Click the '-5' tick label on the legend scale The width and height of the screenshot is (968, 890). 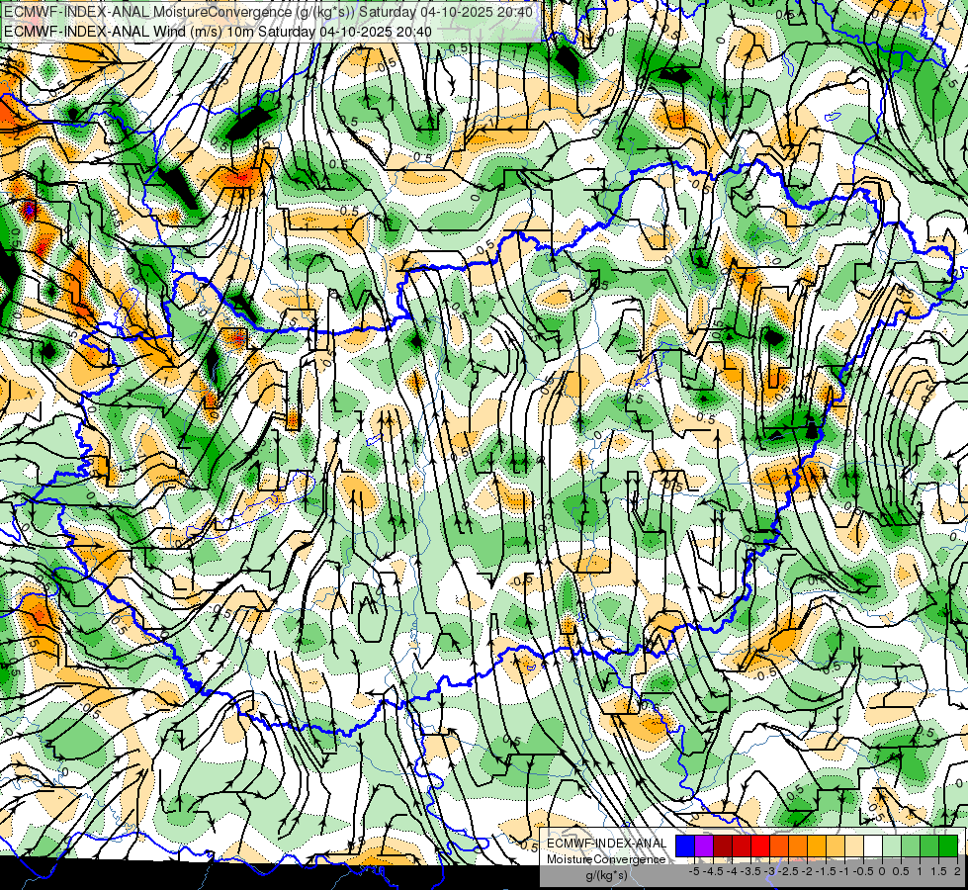coord(694,871)
